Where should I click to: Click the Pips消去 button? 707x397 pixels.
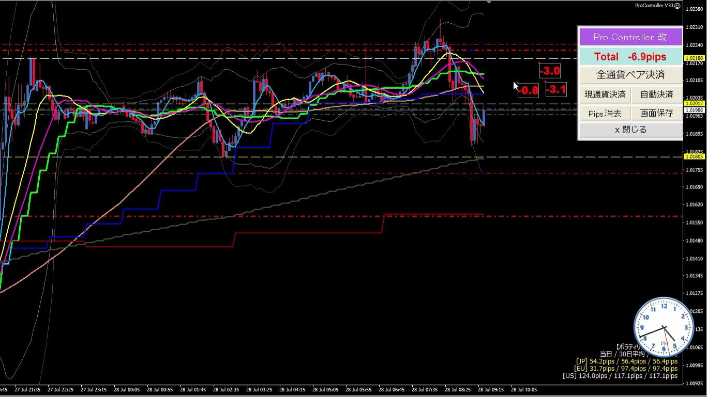click(x=605, y=113)
